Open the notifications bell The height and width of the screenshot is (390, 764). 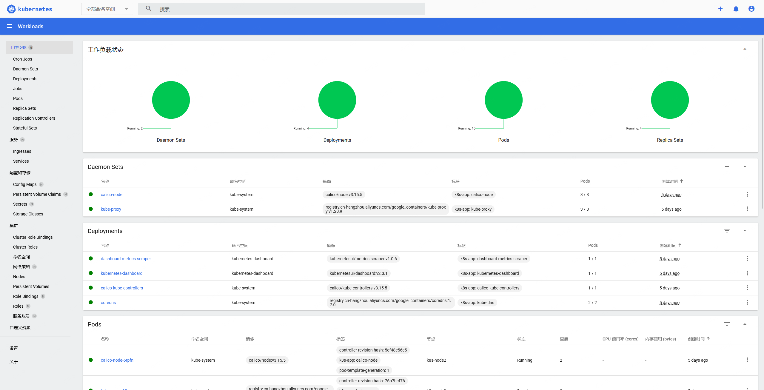pyautogui.click(x=736, y=9)
